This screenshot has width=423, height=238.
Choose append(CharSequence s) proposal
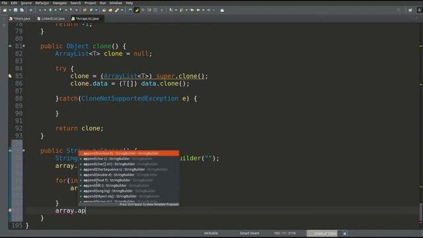(x=129, y=169)
